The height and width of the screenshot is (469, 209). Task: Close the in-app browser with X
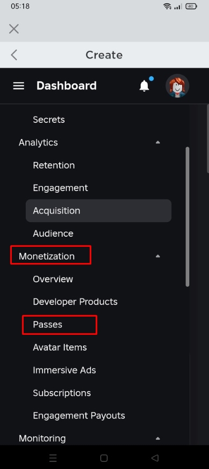point(14,29)
